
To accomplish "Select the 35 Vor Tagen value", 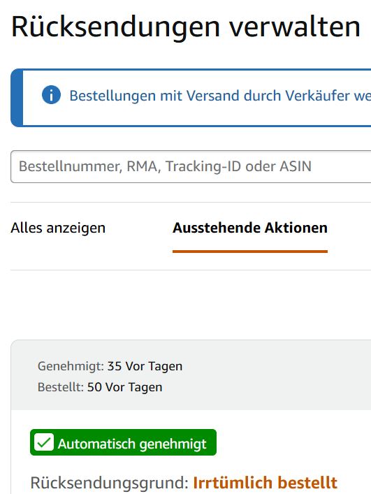I will pyautogui.click(x=145, y=366).
